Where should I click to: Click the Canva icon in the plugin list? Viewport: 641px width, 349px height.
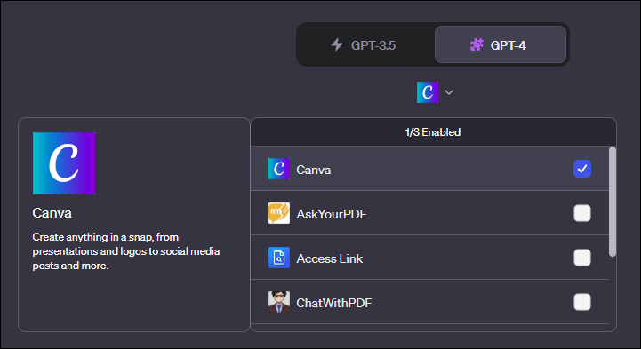[x=279, y=169]
